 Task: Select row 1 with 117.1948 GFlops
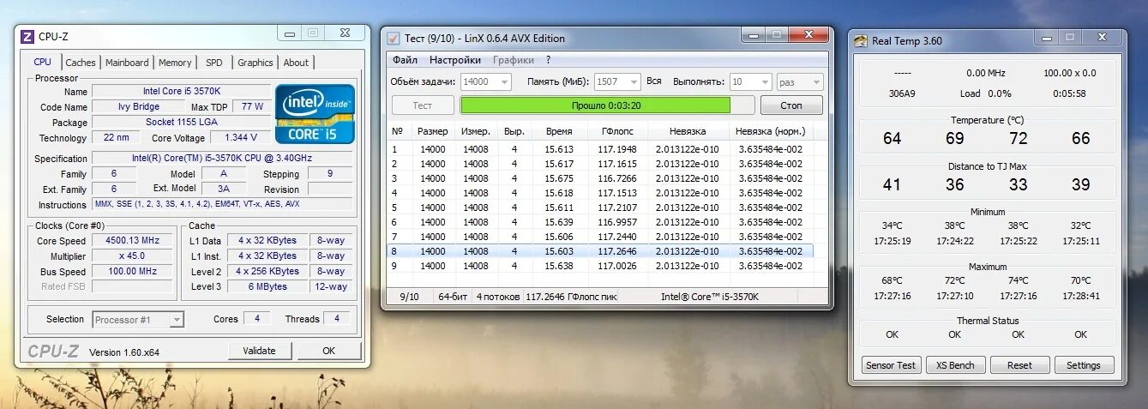[x=600, y=149]
